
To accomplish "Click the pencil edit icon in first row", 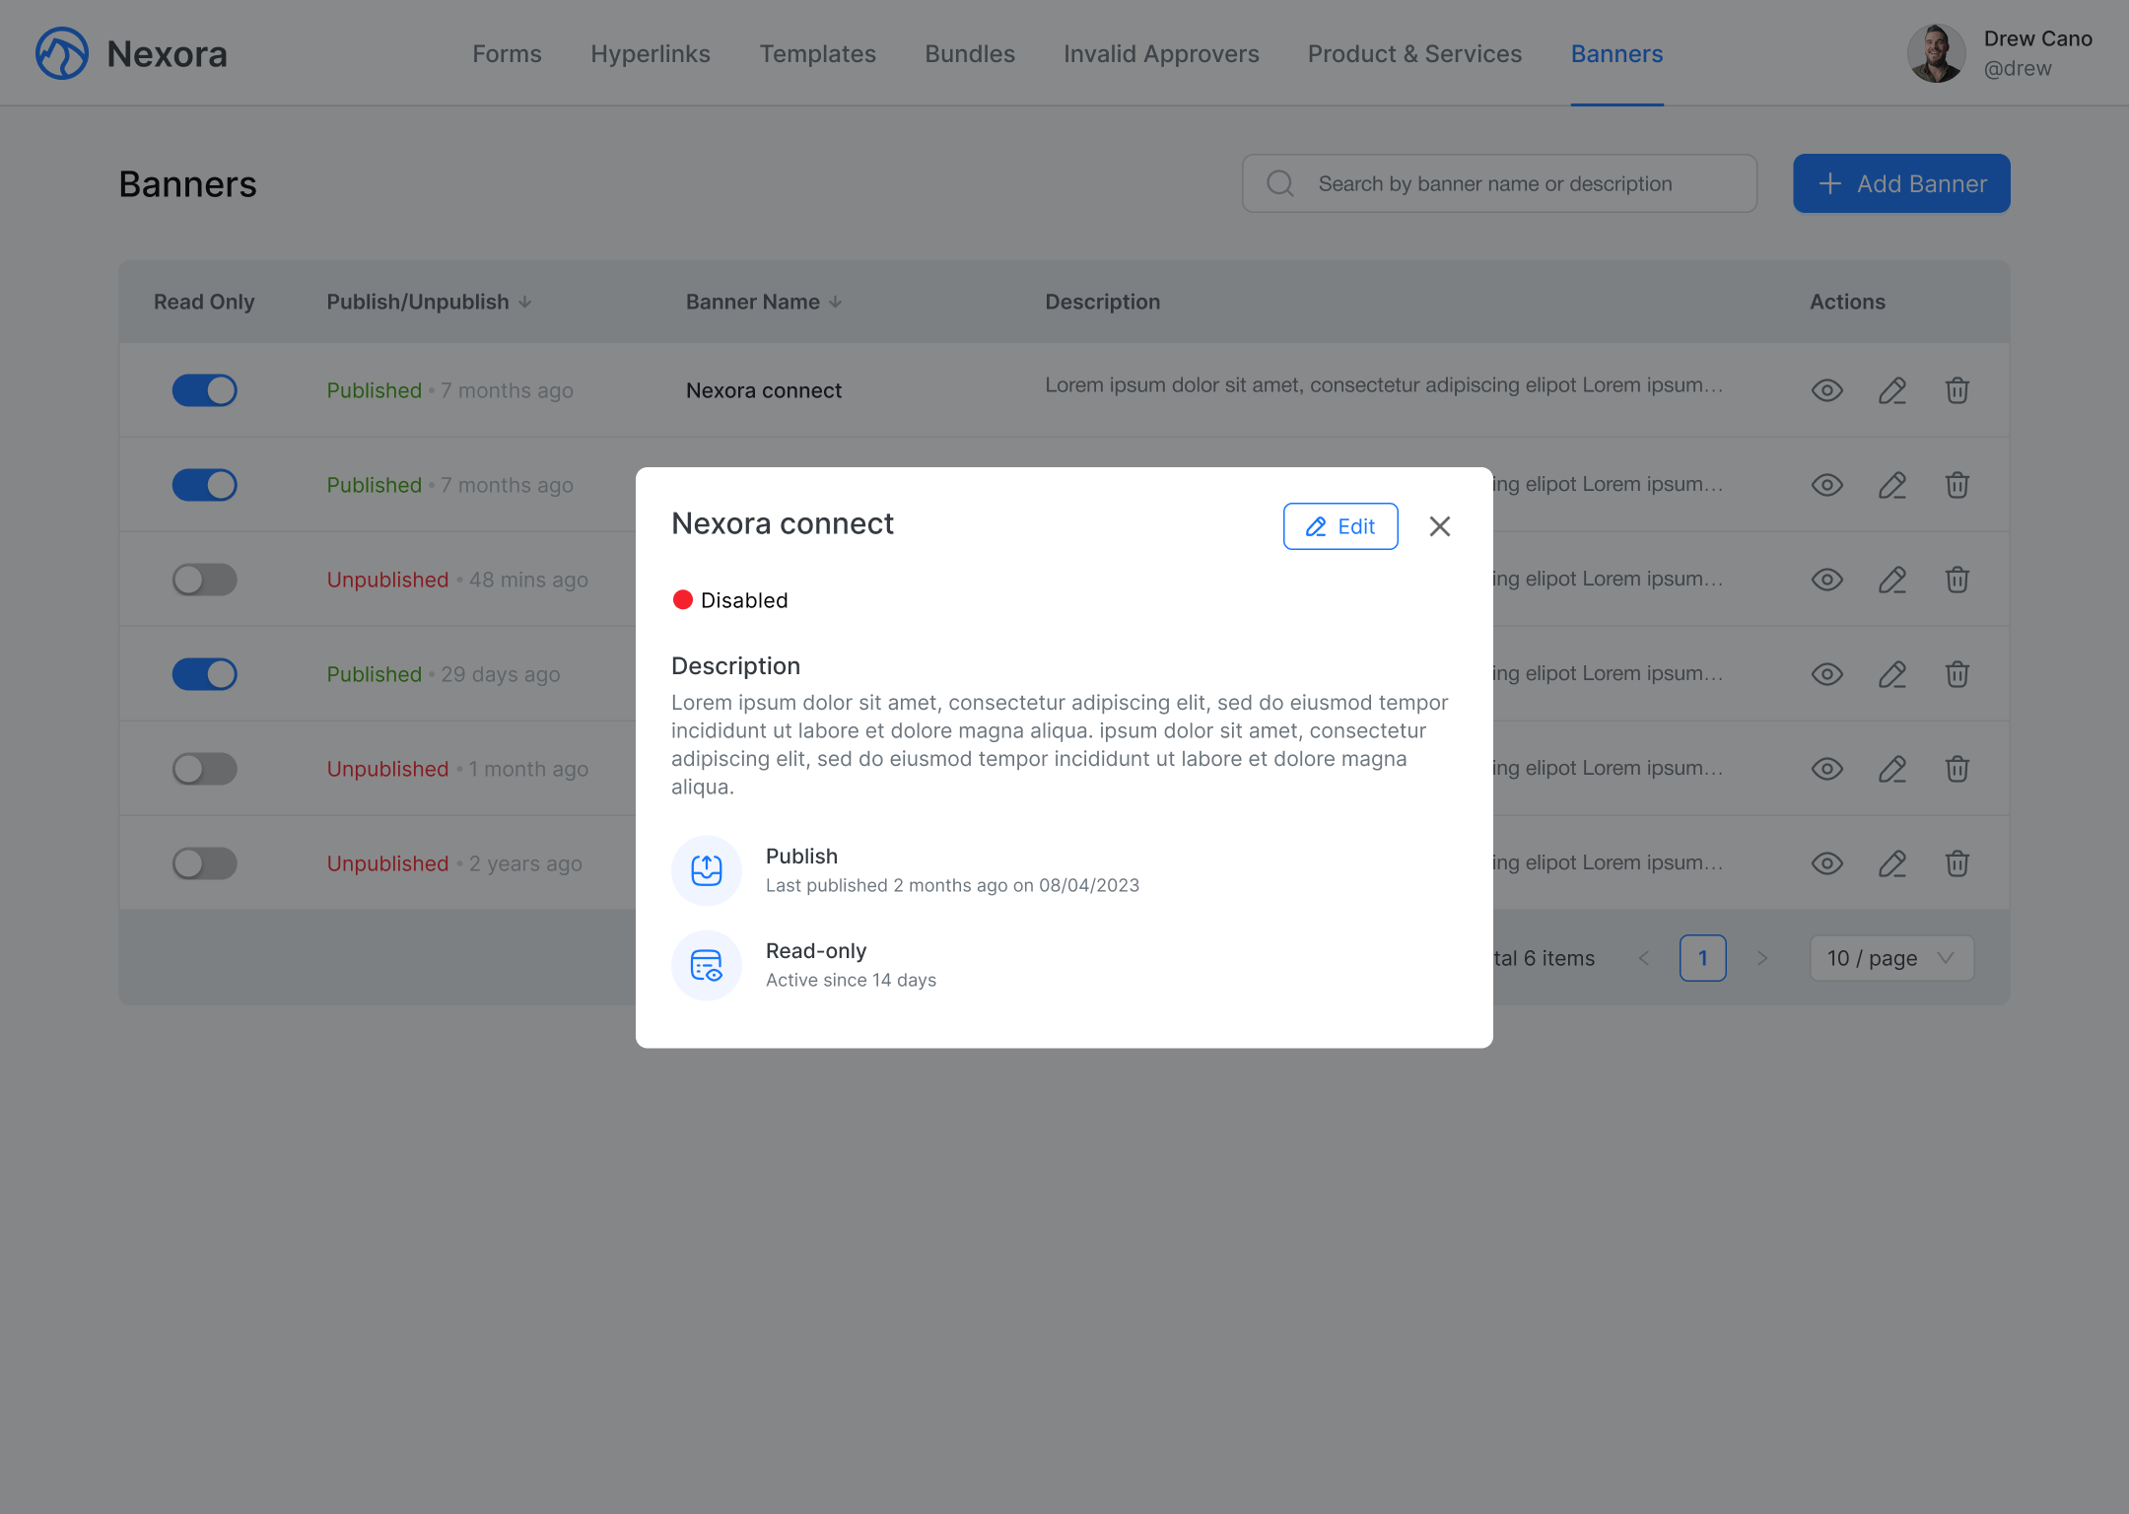I will tap(1891, 390).
